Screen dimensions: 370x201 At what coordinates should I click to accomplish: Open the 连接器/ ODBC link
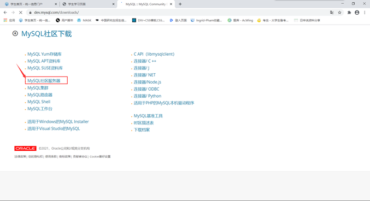tap(146, 89)
